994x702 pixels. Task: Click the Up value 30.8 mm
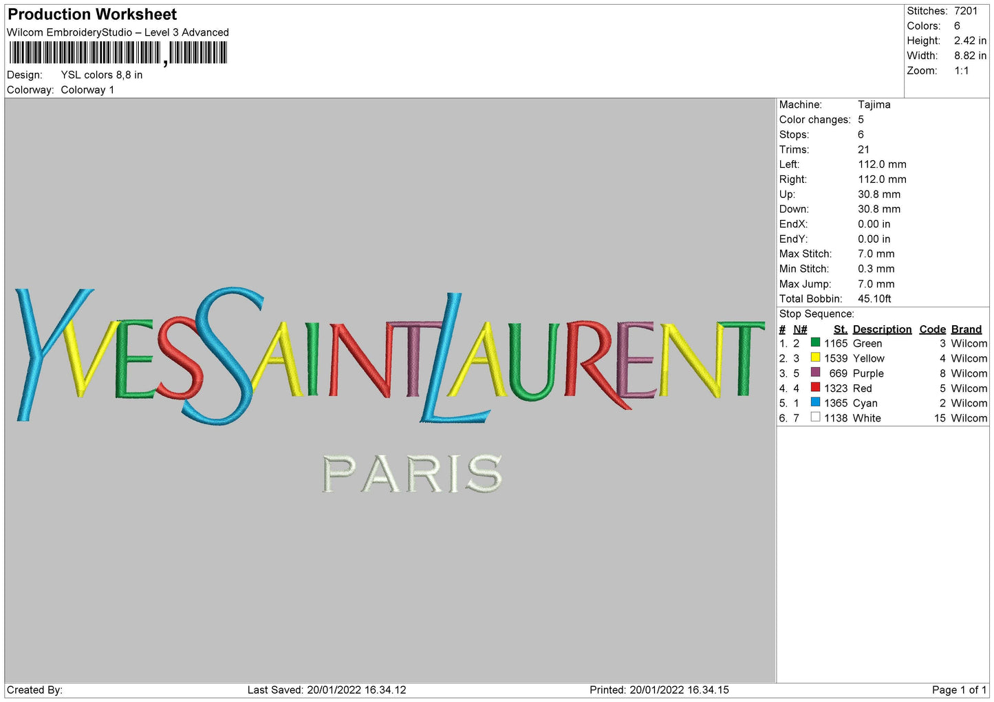[879, 195]
